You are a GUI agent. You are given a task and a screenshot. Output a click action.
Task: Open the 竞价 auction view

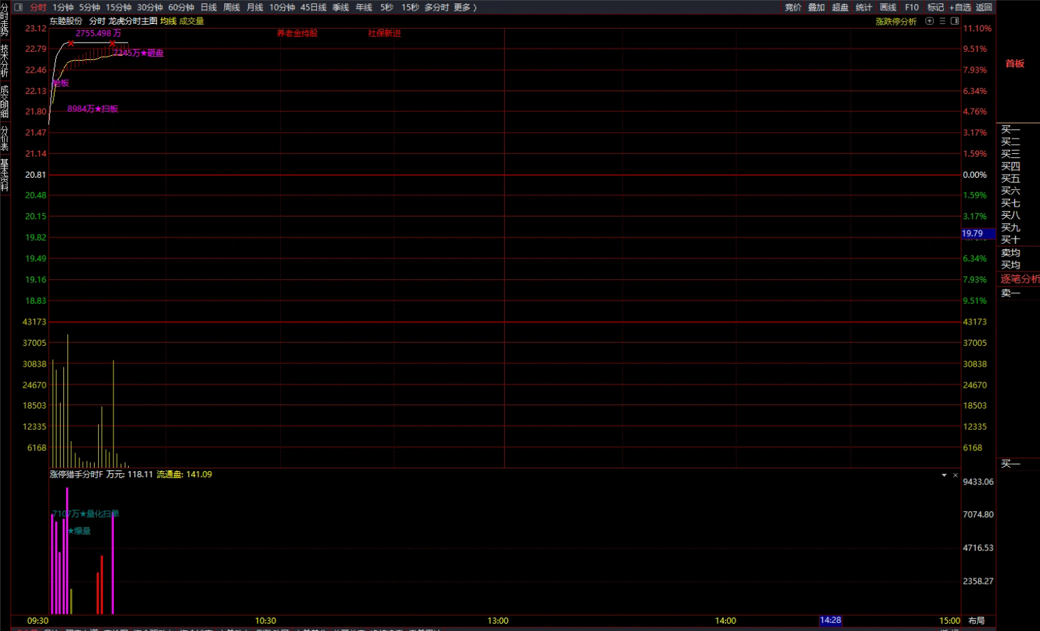point(793,7)
